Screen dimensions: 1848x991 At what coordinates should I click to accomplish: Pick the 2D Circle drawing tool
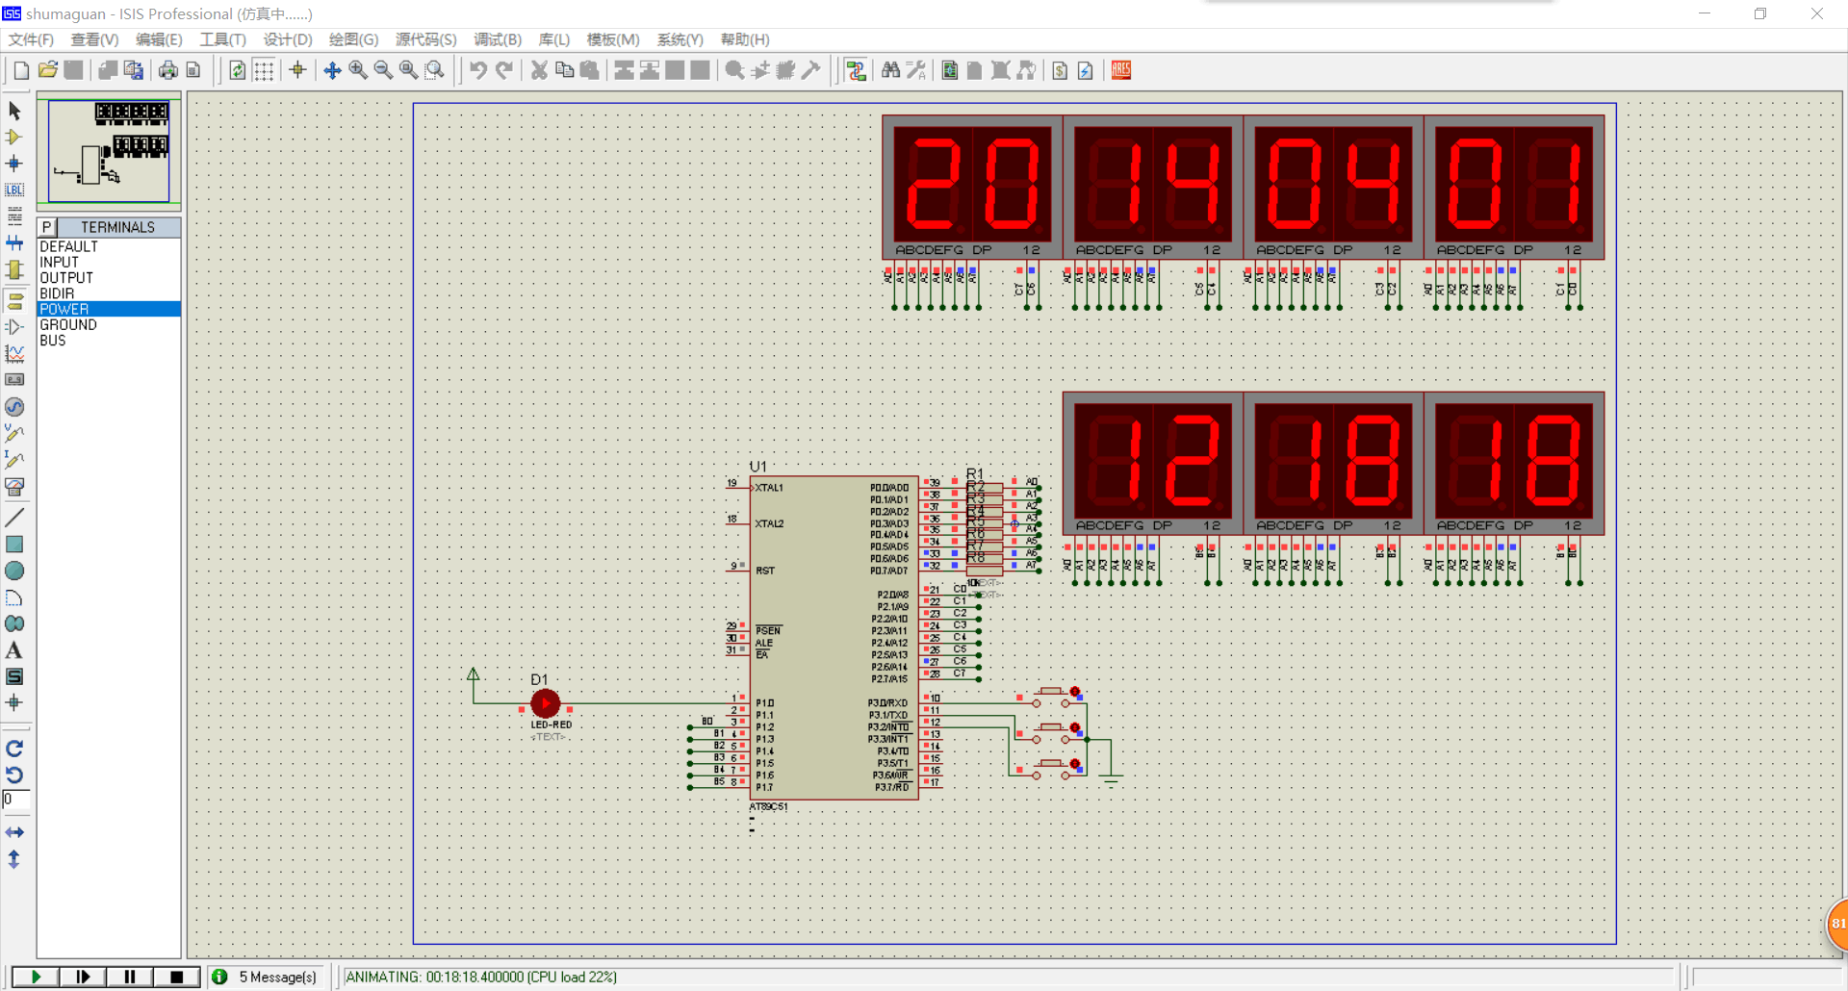pyautogui.click(x=14, y=571)
